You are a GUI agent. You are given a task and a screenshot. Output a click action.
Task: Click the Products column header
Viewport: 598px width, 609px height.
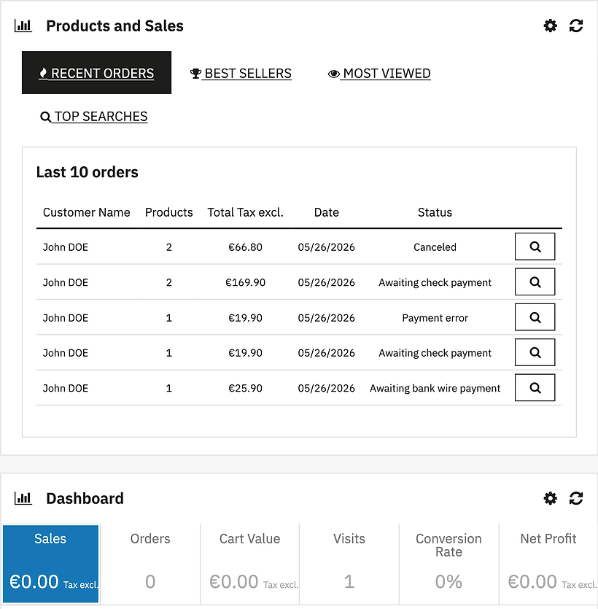tap(169, 212)
